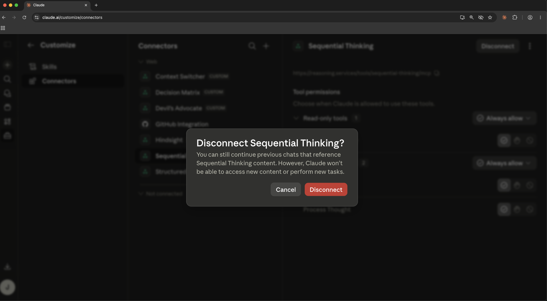Select the Claude browser tab

(57, 5)
